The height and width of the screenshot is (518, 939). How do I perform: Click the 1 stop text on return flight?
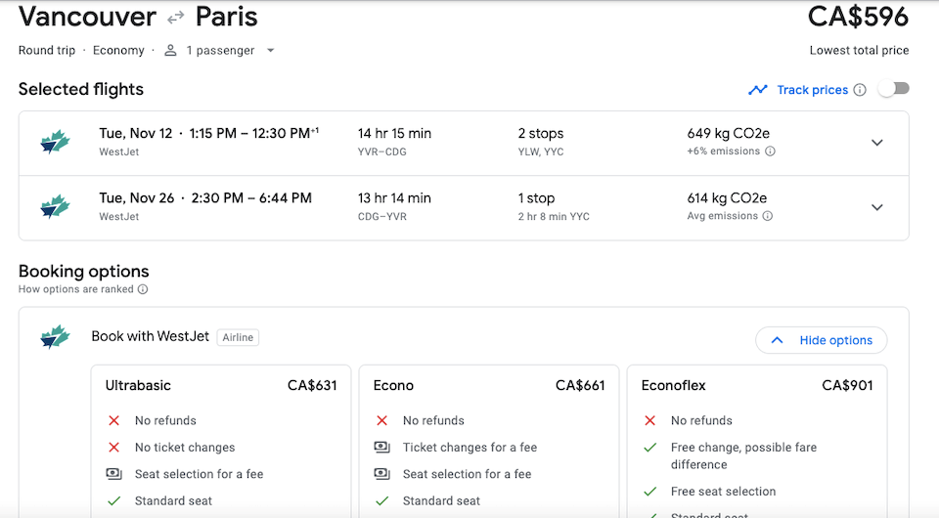(536, 198)
